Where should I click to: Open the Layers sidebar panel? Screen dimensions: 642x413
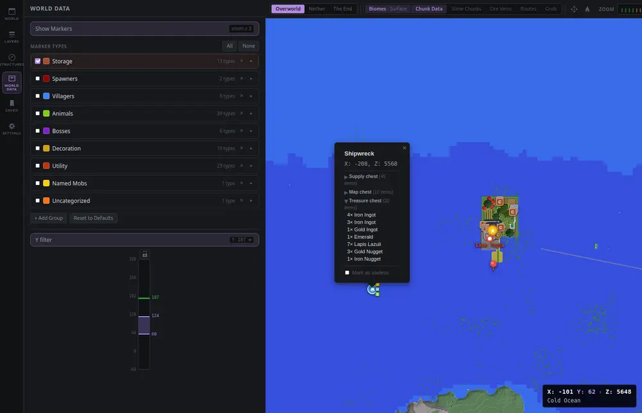[12, 37]
